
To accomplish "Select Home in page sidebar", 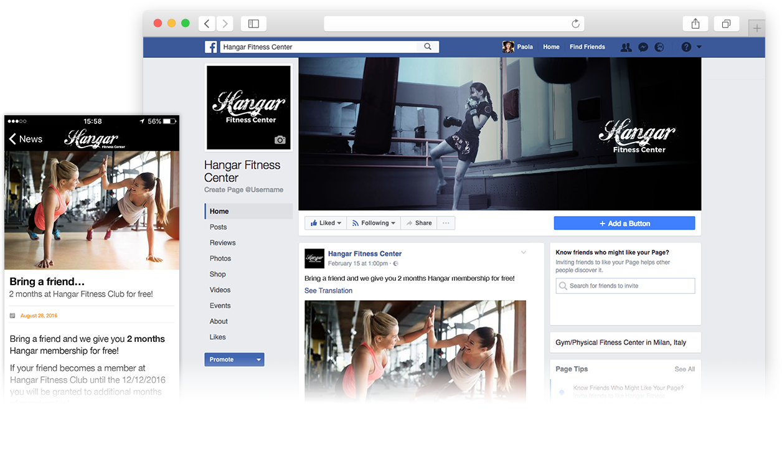I will click(248, 211).
